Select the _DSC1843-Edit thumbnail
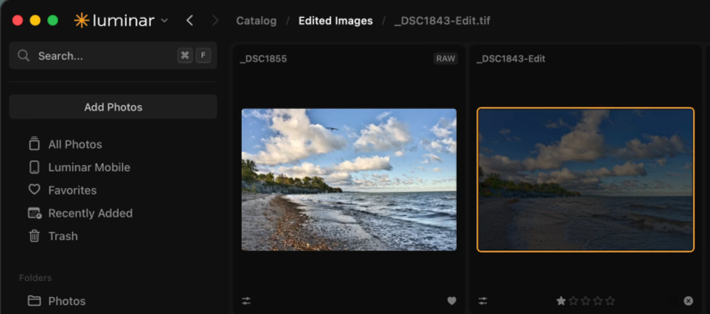Viewport: 710px width, 314px height. pos(585,180)
